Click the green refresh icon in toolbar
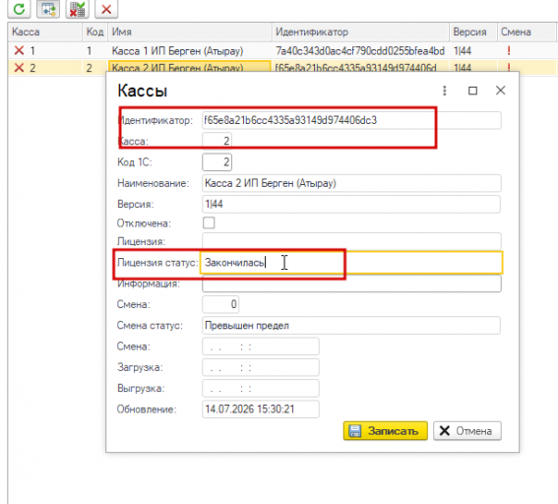 19,9
